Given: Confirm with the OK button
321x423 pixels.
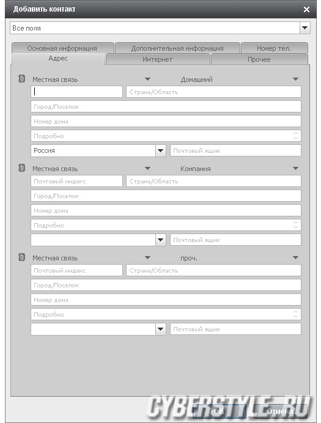Looking at the screenshot, I should point(219,411).
